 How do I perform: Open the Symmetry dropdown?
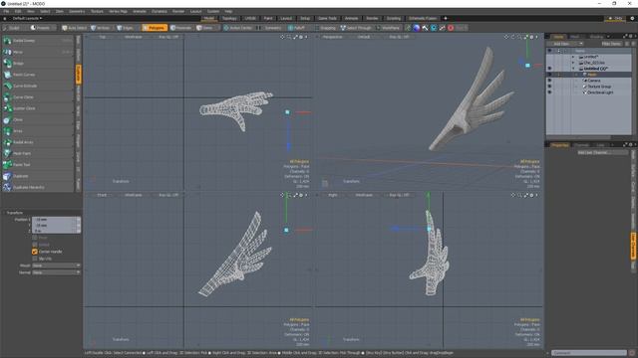(x=270, y=28)
